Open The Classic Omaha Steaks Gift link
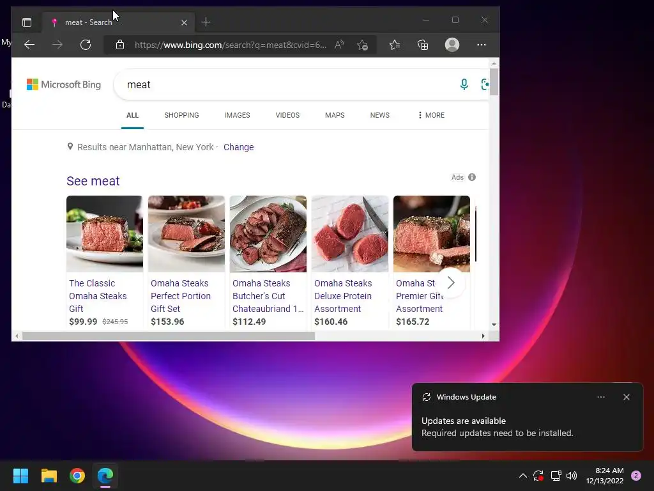This screenshot has height=491, width=654. coord(98,296)
